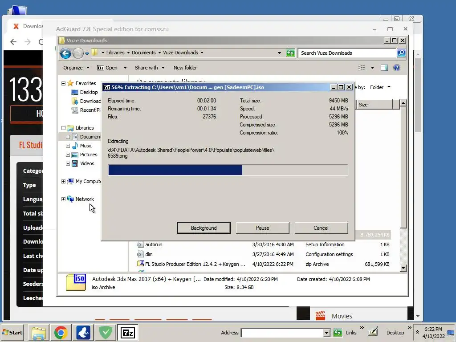Expand the Pictures library node
Viewport: 456px width, 342px height.
point(68,155)
